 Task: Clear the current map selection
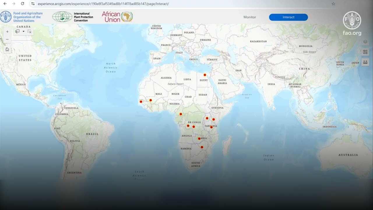[x=29, y=32]
